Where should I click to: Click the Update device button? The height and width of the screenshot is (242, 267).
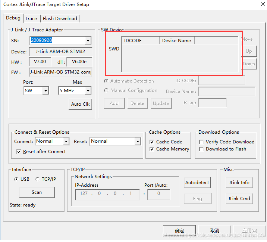161,103
